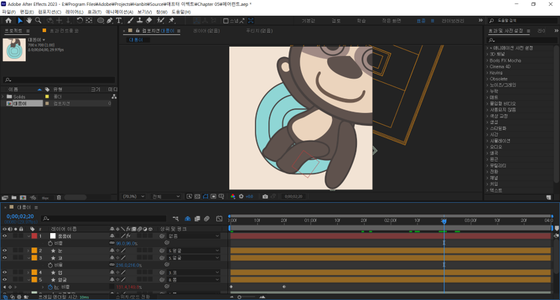This screenshot has width=560, height=300.
Task: Open the show channel RGB icon
Action: pyautogui.click(x=233, y=196)
